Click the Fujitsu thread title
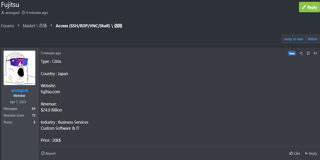 [x=10, y=5]
